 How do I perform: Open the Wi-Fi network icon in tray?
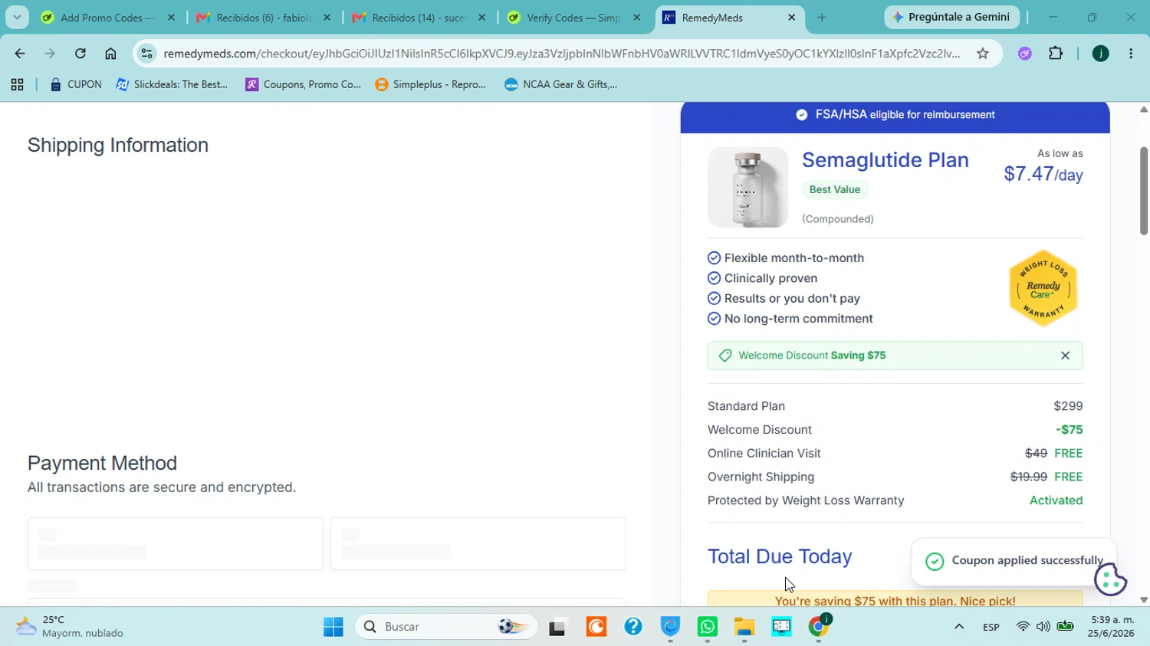coord(1022,627)
